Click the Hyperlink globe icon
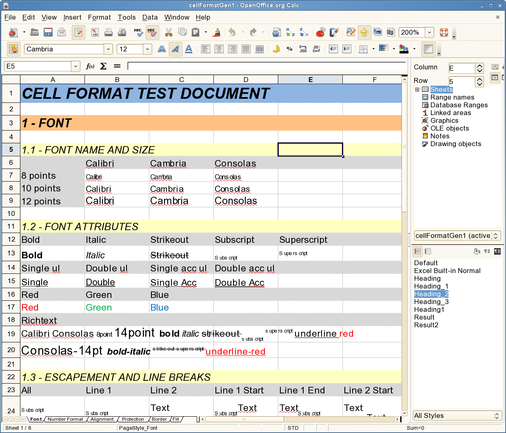506x433 pixels. (x=277, y=32)
